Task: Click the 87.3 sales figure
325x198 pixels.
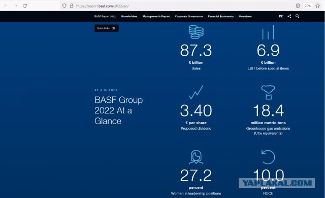Action: pyautogui.click(x=196, y=51)
